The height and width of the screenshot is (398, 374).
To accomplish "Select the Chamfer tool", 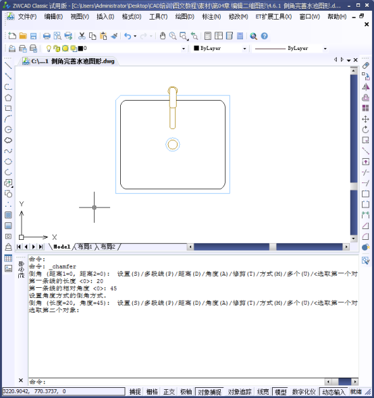I will pyautogui.click(x=365, y=226).
